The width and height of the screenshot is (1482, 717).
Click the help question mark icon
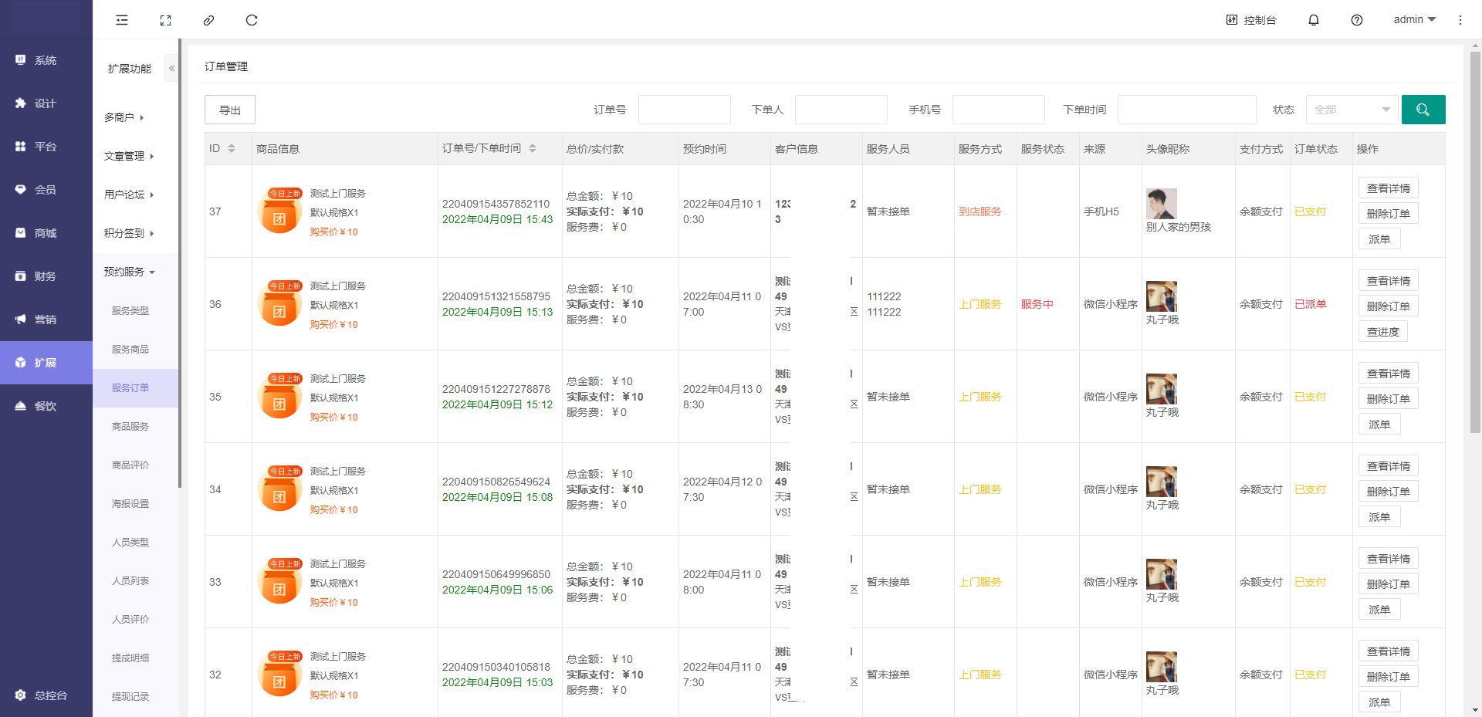click(x=1356, y=20)
